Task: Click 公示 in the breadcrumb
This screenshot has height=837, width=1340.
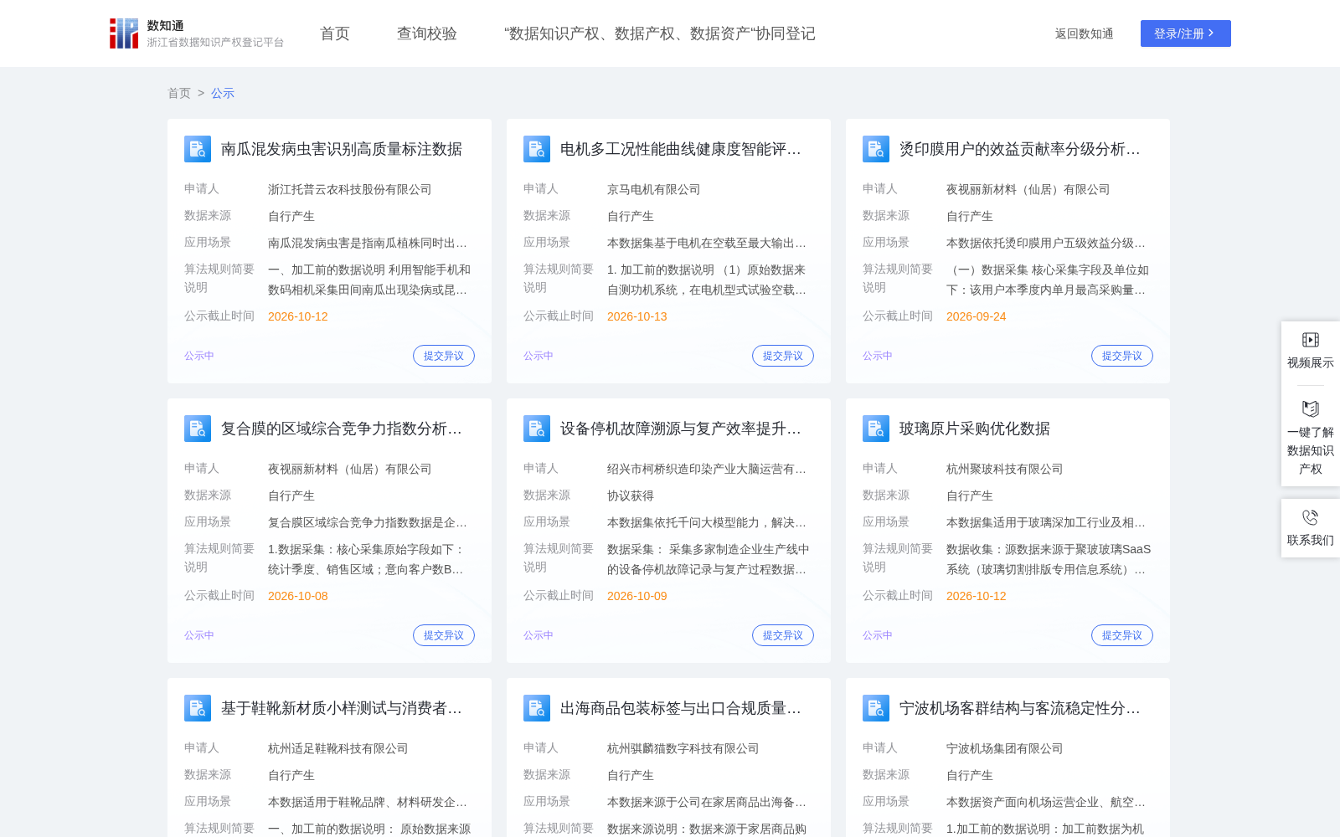Action: 223,93
